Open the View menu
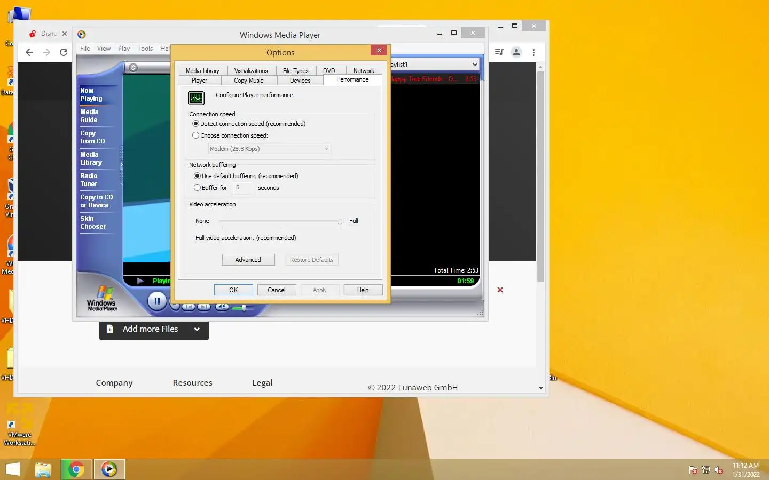The width and height of the screenshot is (769, 480). (104, 49)
